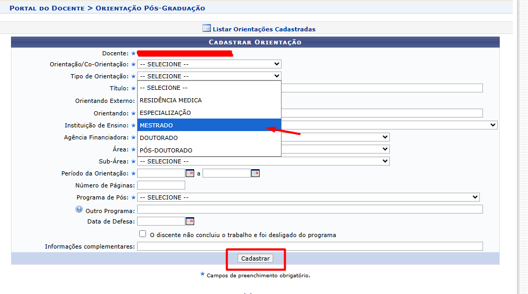The width and height of the screenshot is (528, 294).
Task: Click the help icon beside Outro Programa
Action: [x=79, y=209]
